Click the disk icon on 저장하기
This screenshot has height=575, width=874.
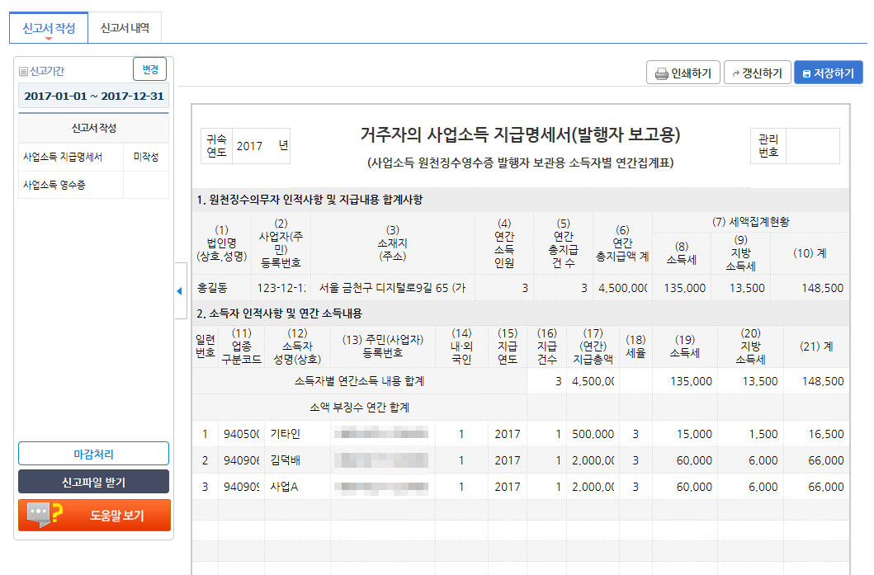pos(806,73)
